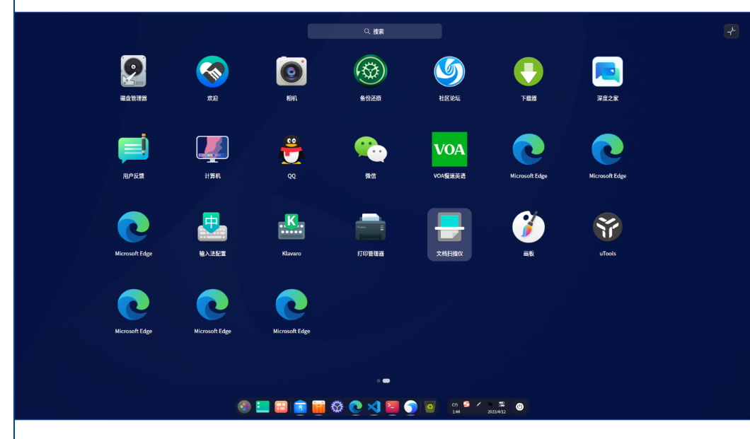The height and width of the screenshot is (439, 750).
Task: Launch the Klavaro typing tutor
Action: point(292,227)
